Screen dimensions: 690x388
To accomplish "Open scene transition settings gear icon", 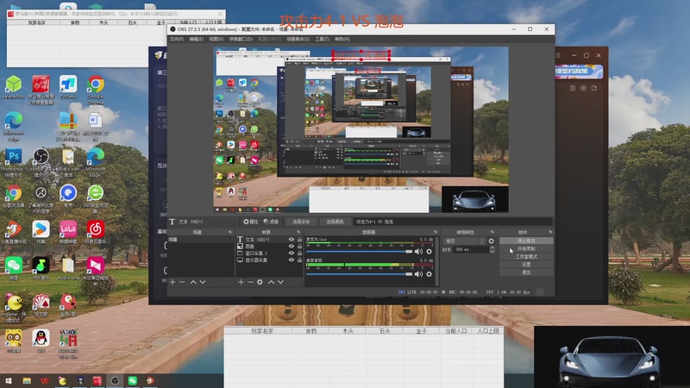I will (490, 241).
